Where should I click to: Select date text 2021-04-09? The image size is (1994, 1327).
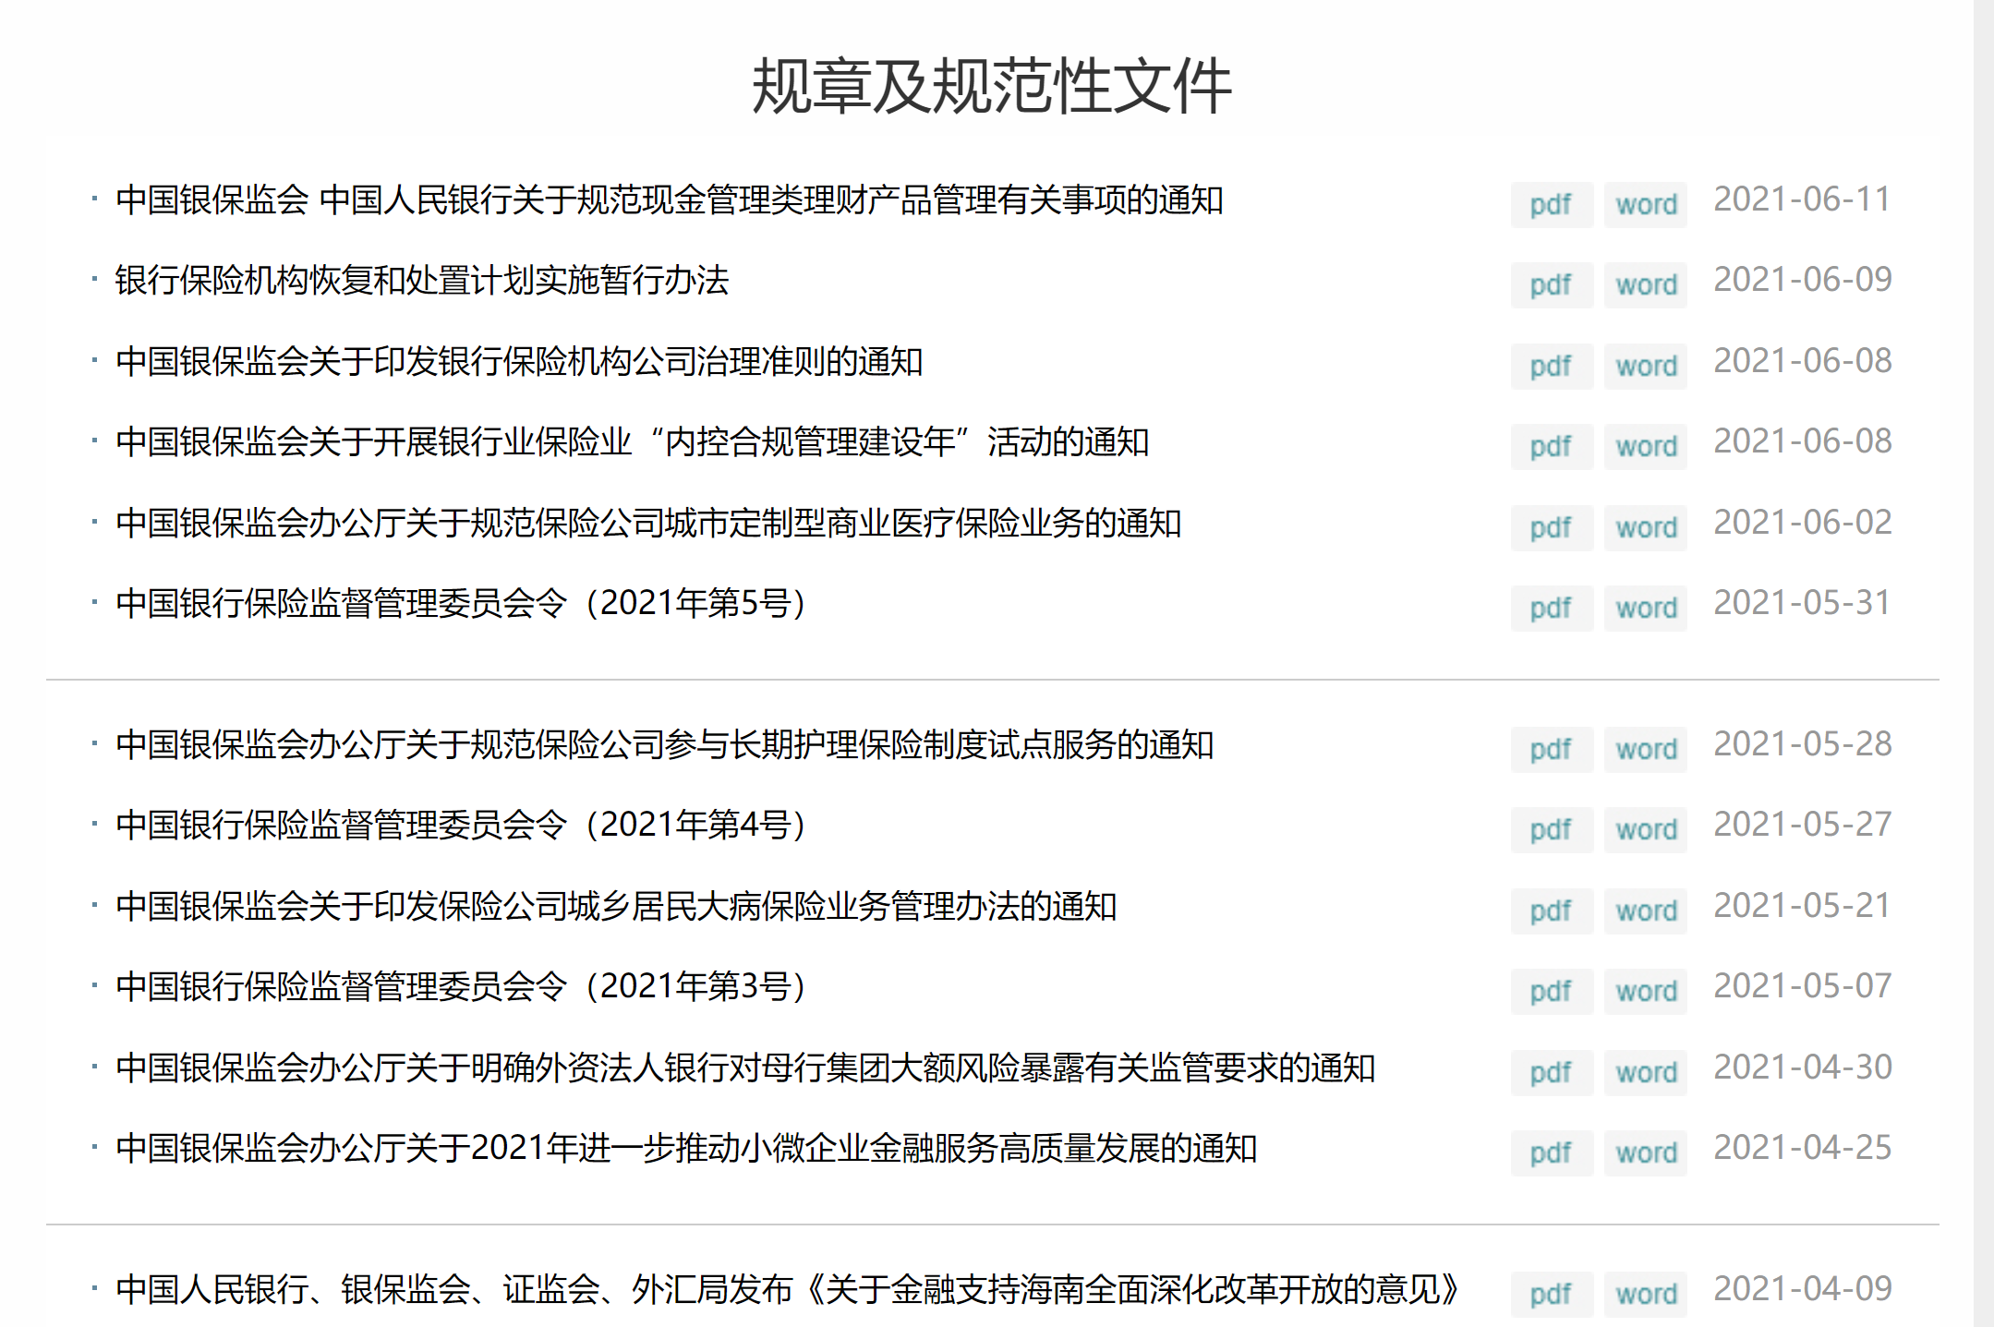click(1803, 1289)
